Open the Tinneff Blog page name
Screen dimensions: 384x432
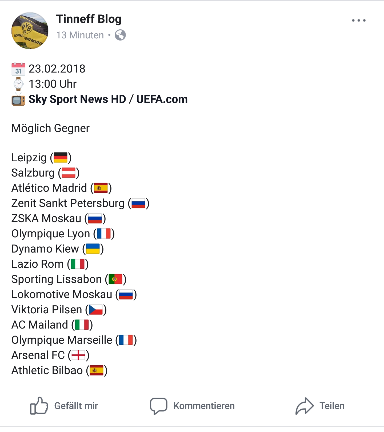(89, 19)
